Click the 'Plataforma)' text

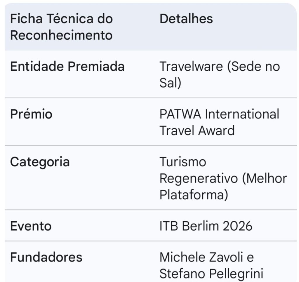click(194, 195)
